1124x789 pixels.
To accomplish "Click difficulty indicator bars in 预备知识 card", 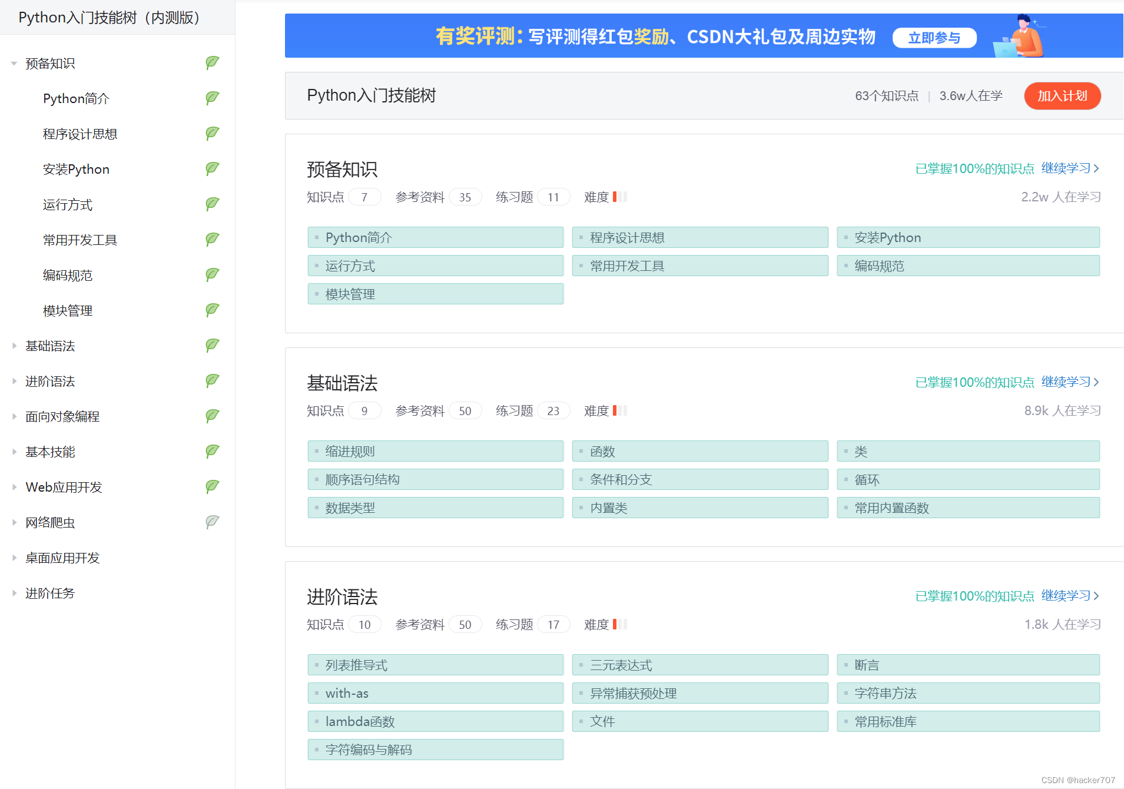I will [620, 197].
